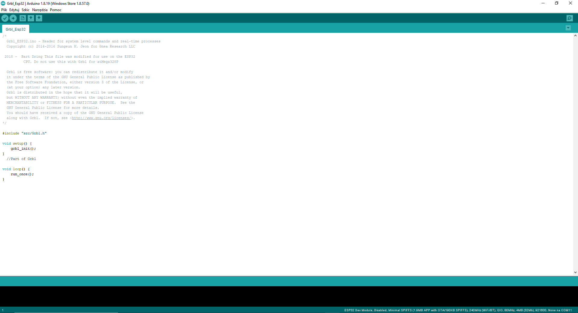The width and height of the screenshot is (578, 313).
Task: Click the editor scrollbar up arrow
Action: (575, 35)
